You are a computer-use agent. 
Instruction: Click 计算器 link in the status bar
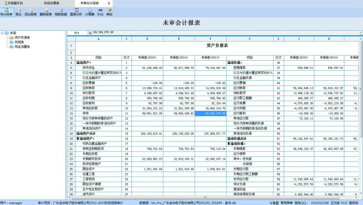274,203
